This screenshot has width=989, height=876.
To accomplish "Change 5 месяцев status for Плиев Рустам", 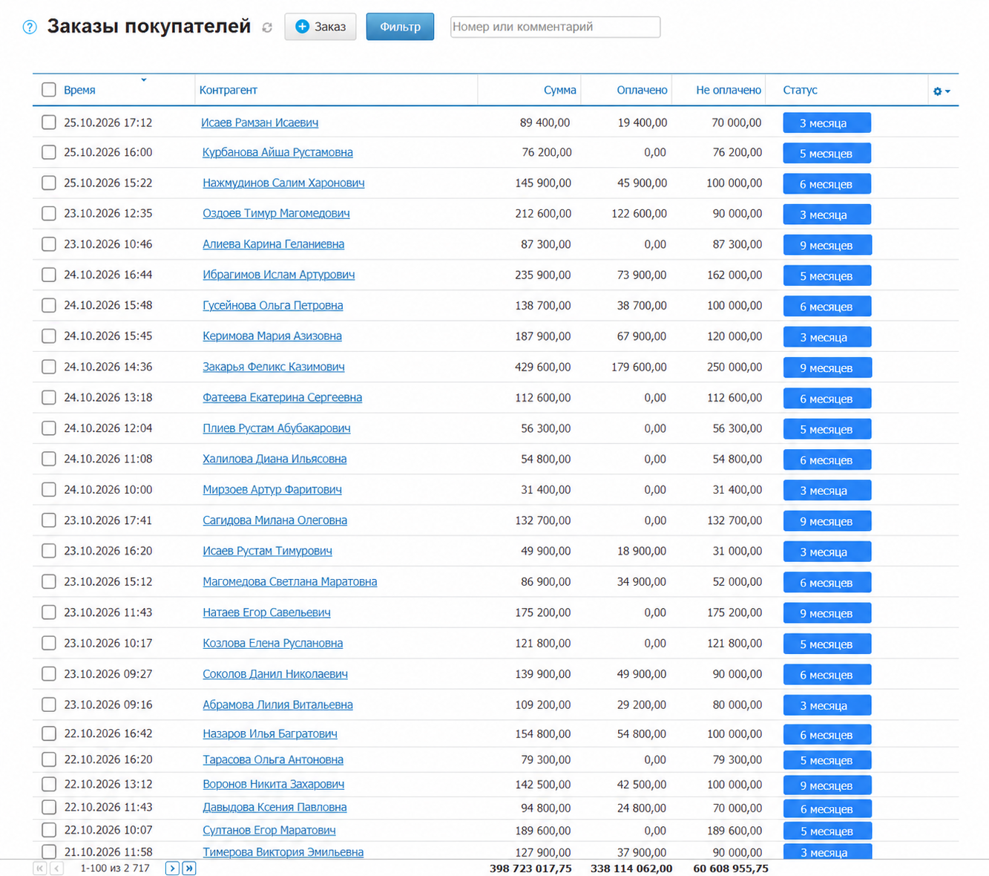I will pyautogui.click(x=827, y=429).
